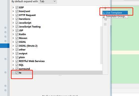
Task: Open the 'By default expand with' Tab dropdown
Action: (48, 2)
